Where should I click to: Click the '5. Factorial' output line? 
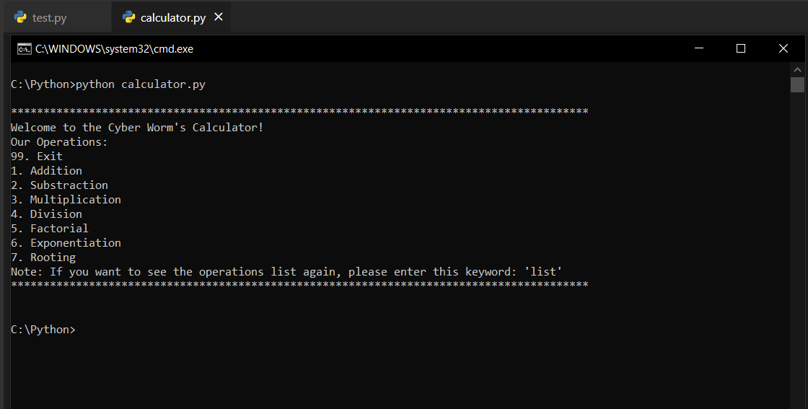click(49, 229)
